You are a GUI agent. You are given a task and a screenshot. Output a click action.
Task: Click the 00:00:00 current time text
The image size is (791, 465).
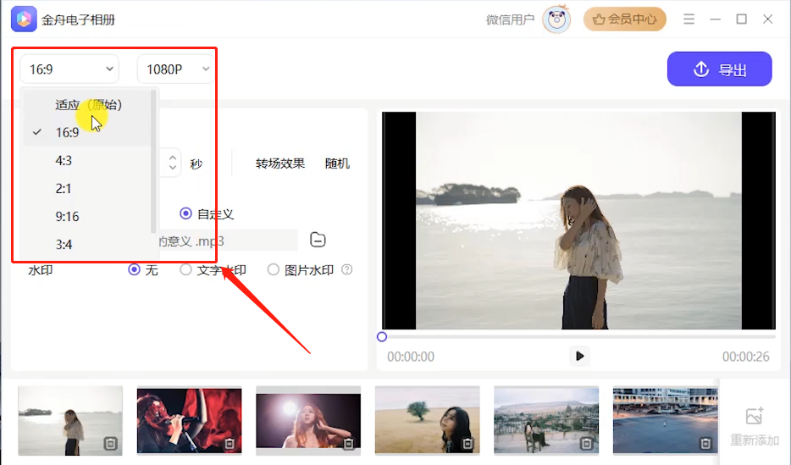tap(411, 357)
